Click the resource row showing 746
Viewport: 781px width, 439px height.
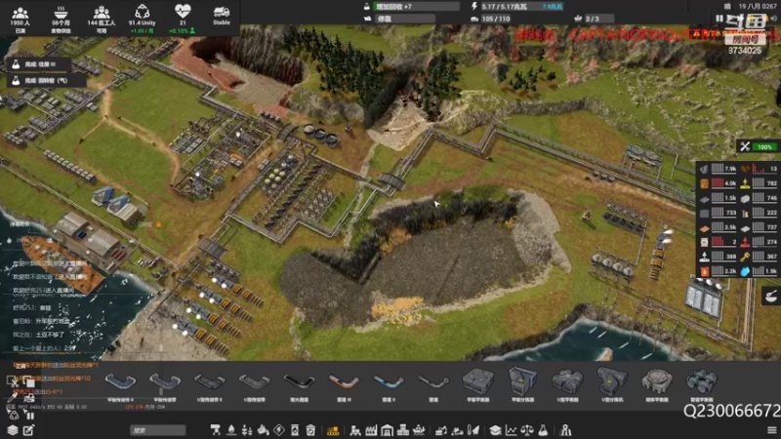759,198
